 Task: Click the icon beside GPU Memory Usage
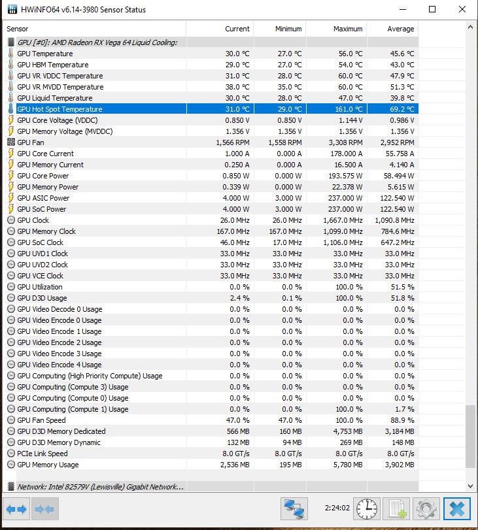click(11, 465)
